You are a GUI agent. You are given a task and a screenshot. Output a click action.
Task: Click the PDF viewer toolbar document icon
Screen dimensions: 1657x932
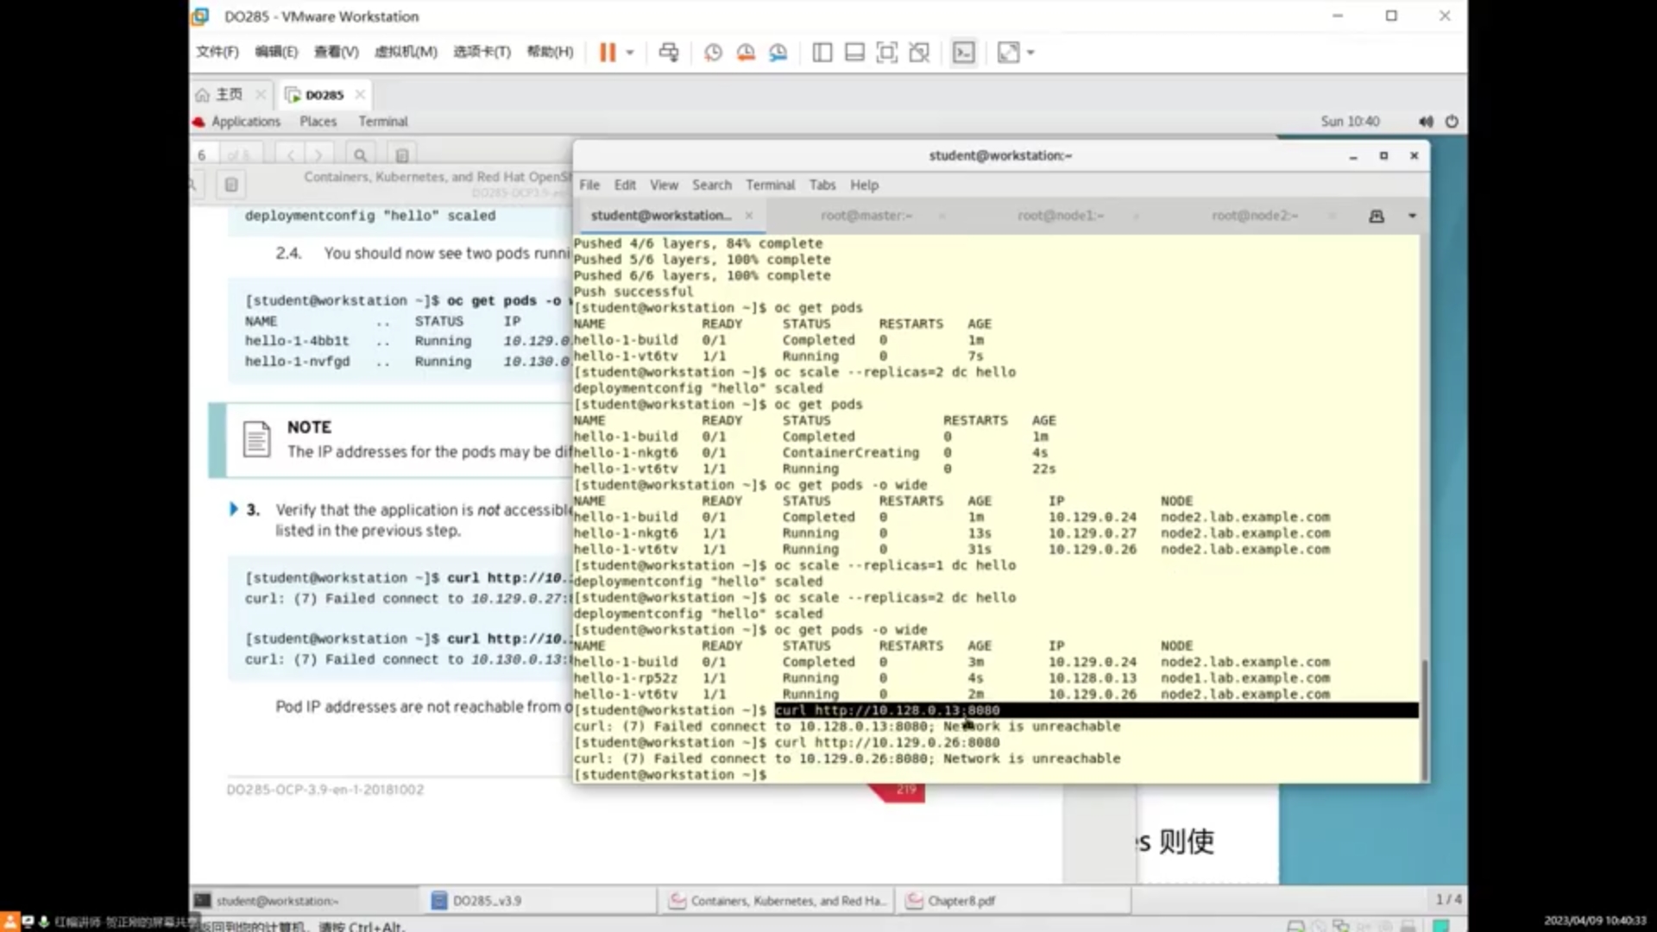402,155
